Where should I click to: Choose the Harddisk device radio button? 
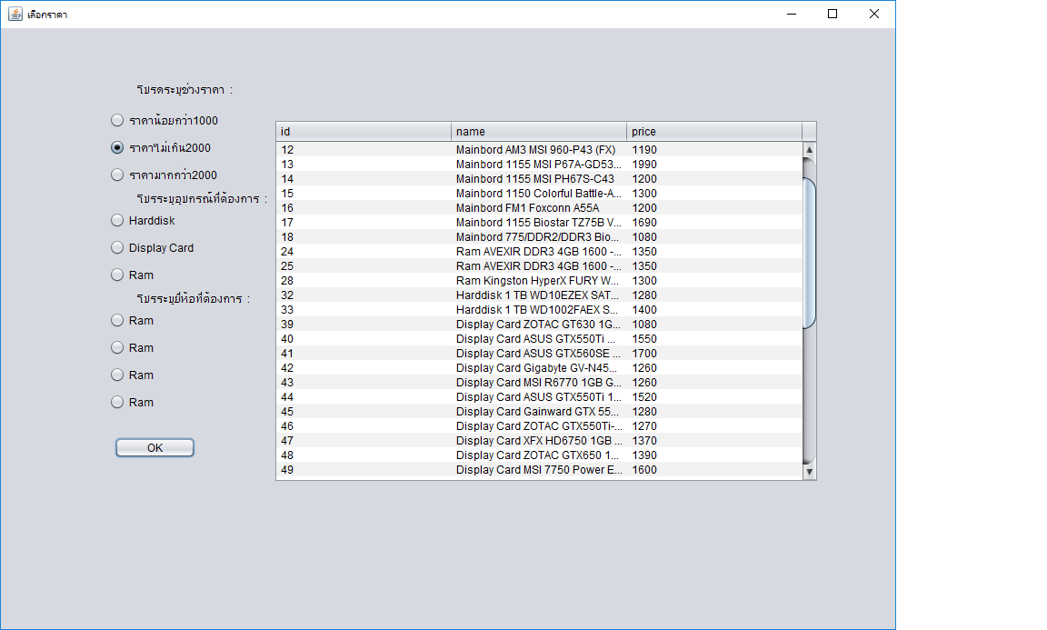point(143,221)
